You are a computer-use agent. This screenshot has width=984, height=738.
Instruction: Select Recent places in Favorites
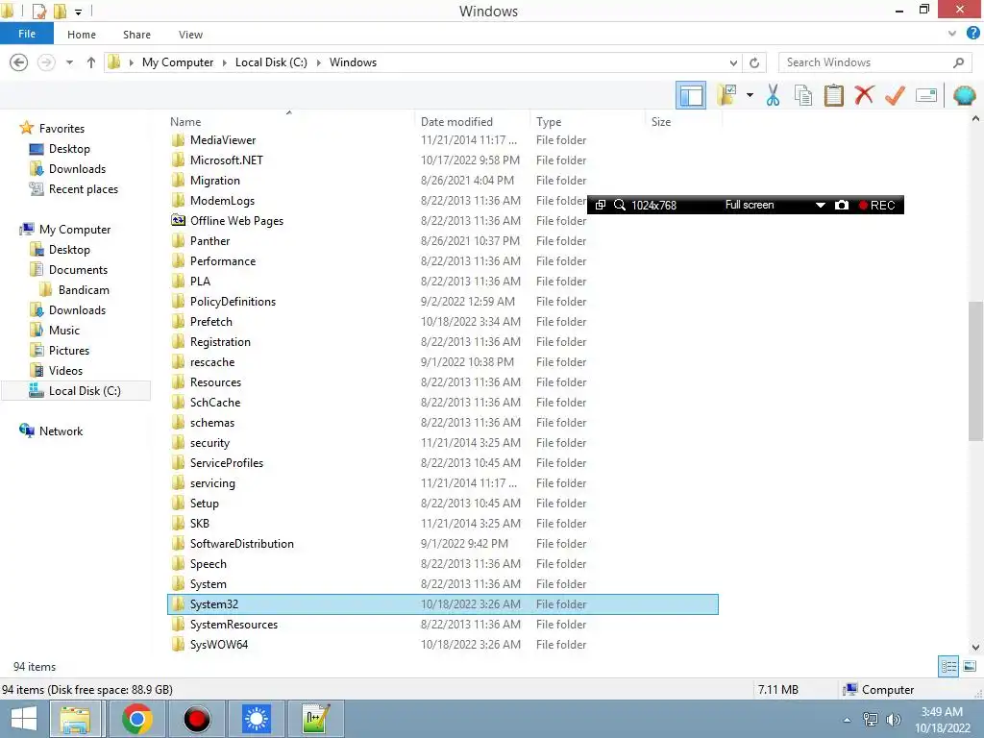click(83, 189)
